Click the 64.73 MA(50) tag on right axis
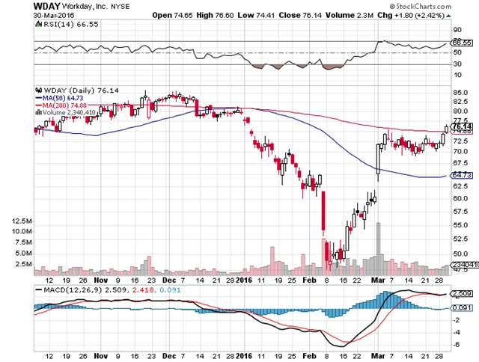Image resolution: width=479 pixels, height=362 pixels. tap(462, 175)
